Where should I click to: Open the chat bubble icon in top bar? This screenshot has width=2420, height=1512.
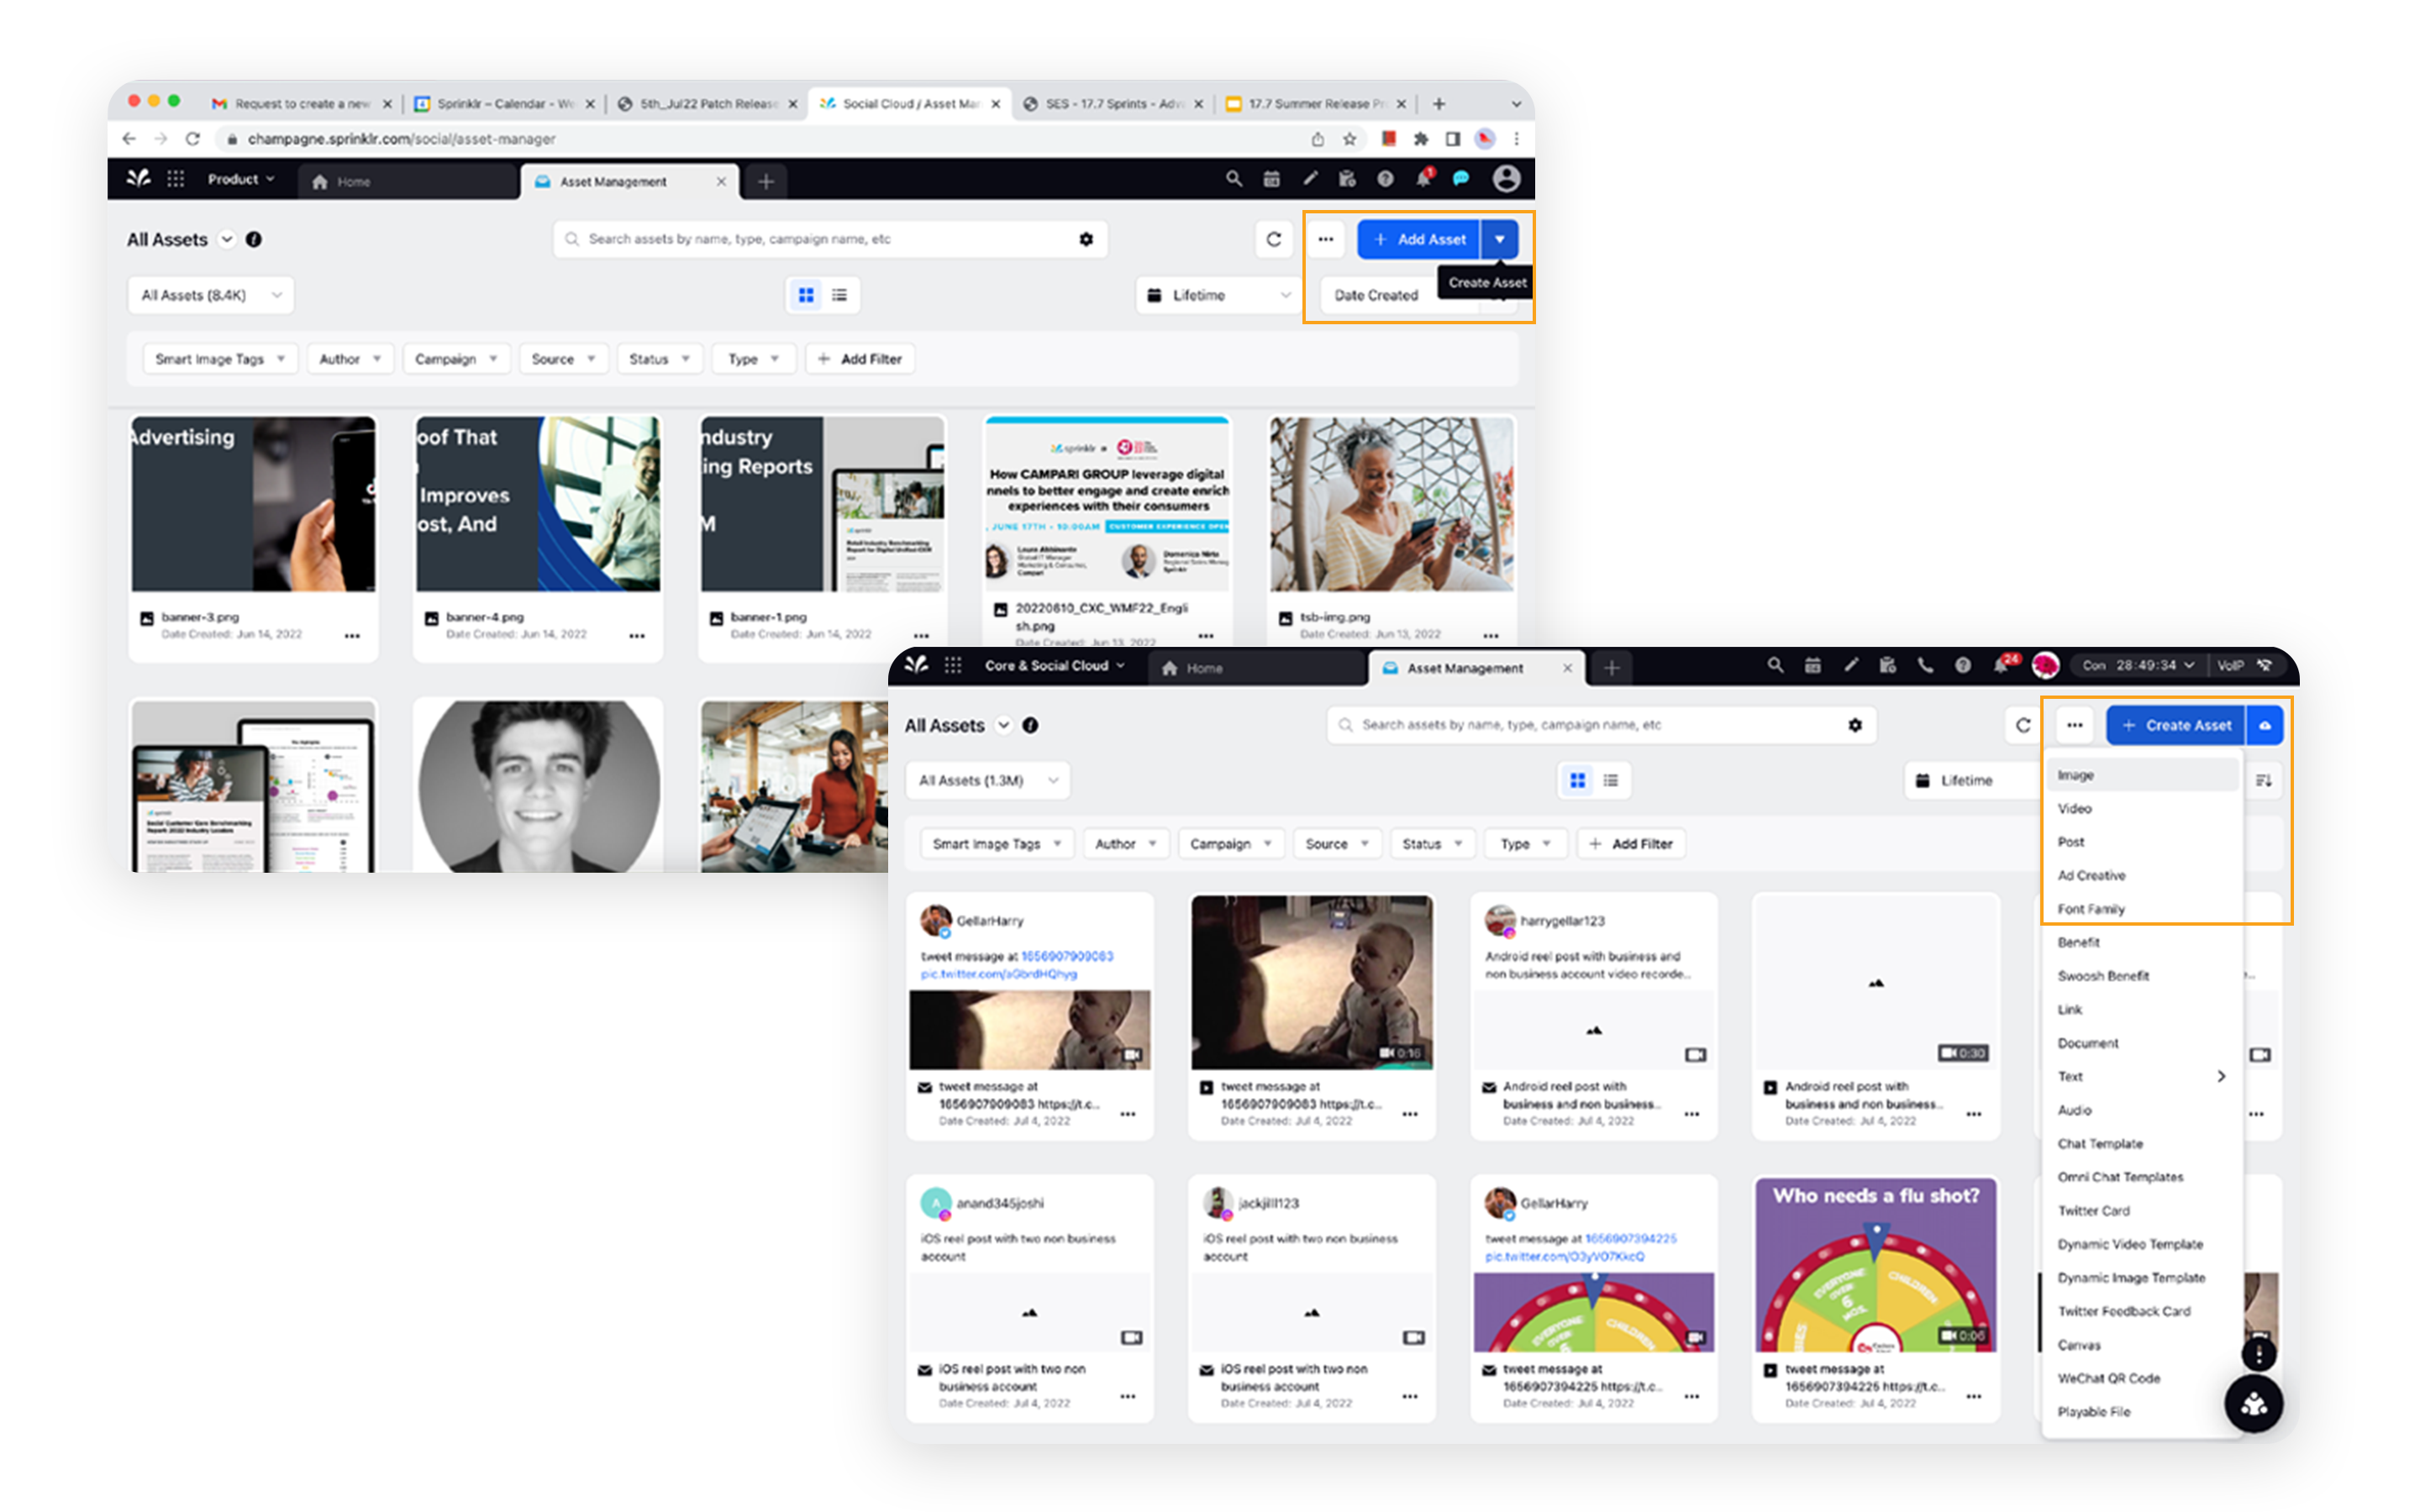coord(1462,179)
